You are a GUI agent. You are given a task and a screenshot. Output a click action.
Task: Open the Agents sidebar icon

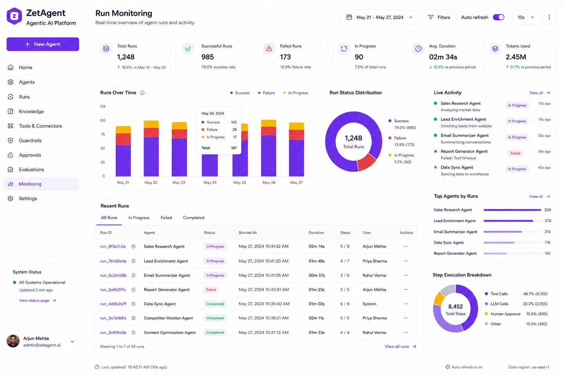(11, 82)
